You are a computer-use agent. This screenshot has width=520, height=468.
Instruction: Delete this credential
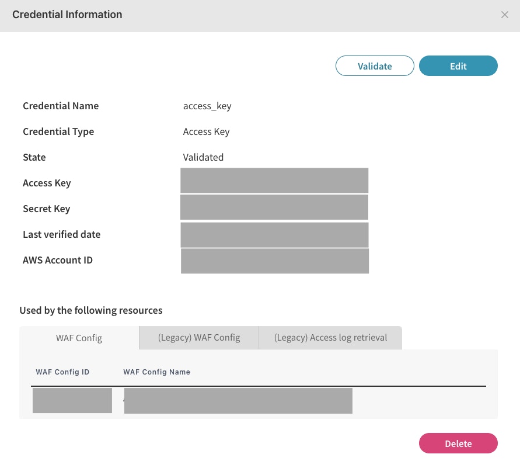458,443
